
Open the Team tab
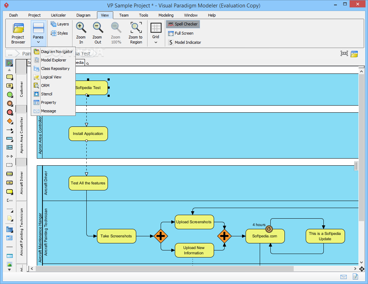pos(124,15)
